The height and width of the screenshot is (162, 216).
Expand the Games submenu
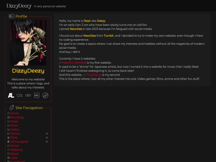click(x=47, y=134)
